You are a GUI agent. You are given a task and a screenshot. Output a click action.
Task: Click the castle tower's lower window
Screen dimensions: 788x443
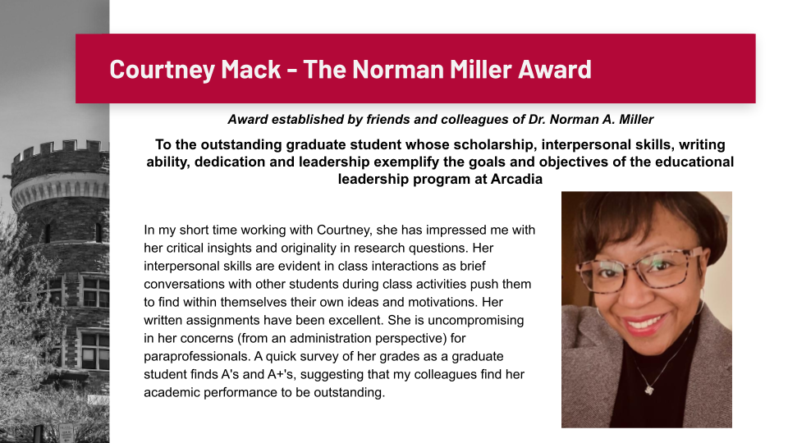point(93,350)
